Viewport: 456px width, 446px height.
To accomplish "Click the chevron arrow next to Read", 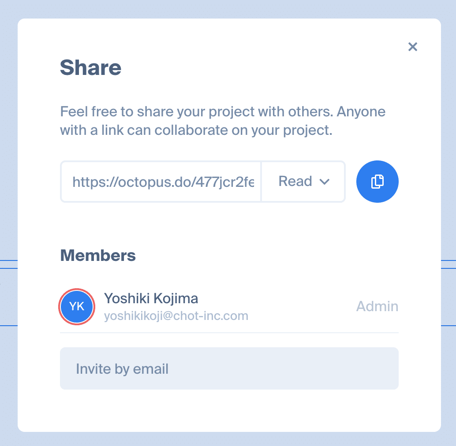I will [x=324, y=182].
